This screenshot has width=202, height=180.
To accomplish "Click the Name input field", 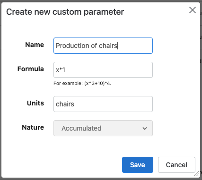I will pos(103,46).
